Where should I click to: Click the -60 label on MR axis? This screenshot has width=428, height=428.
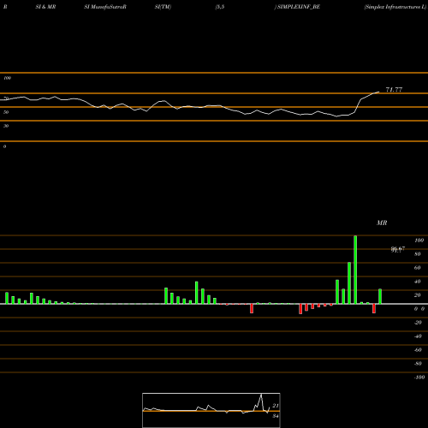418,350
